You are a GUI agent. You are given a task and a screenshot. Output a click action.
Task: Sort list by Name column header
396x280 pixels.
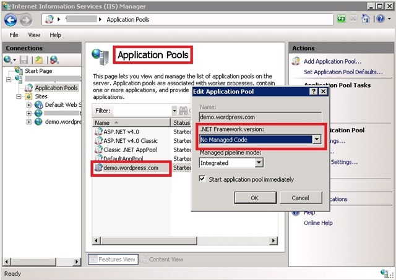[131, 122]
